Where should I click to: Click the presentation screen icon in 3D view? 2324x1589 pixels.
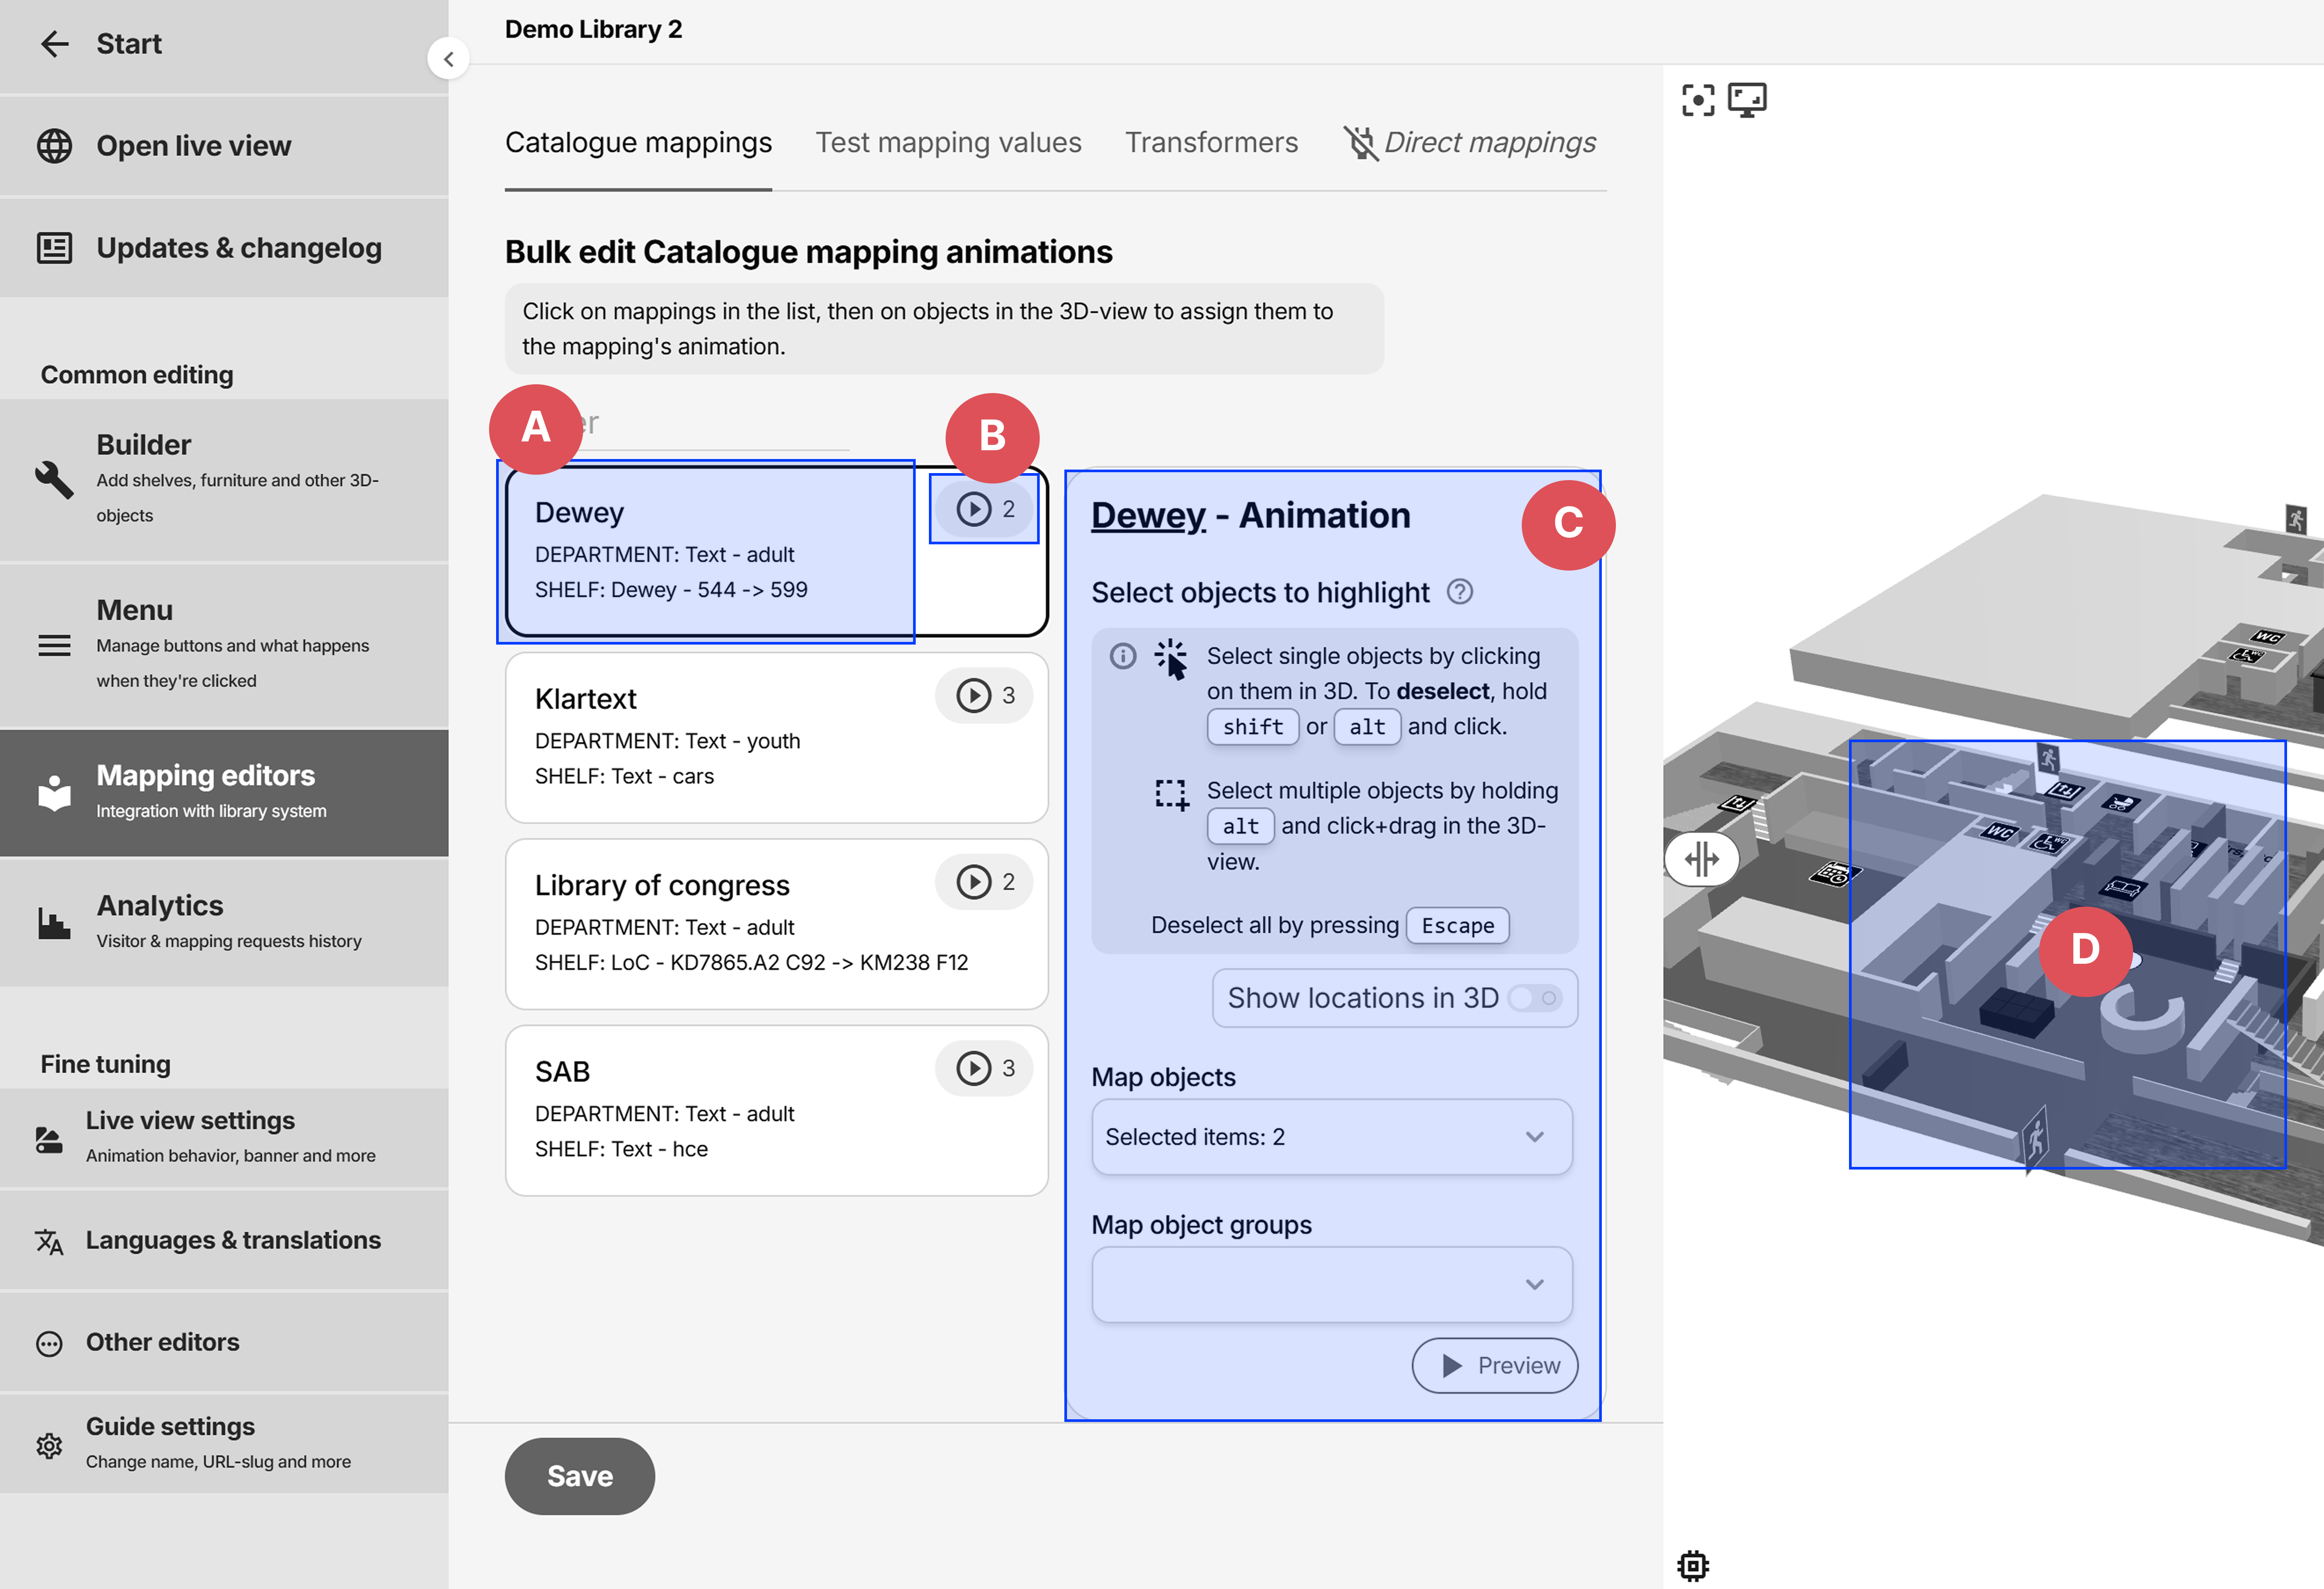click(1747, 100)
